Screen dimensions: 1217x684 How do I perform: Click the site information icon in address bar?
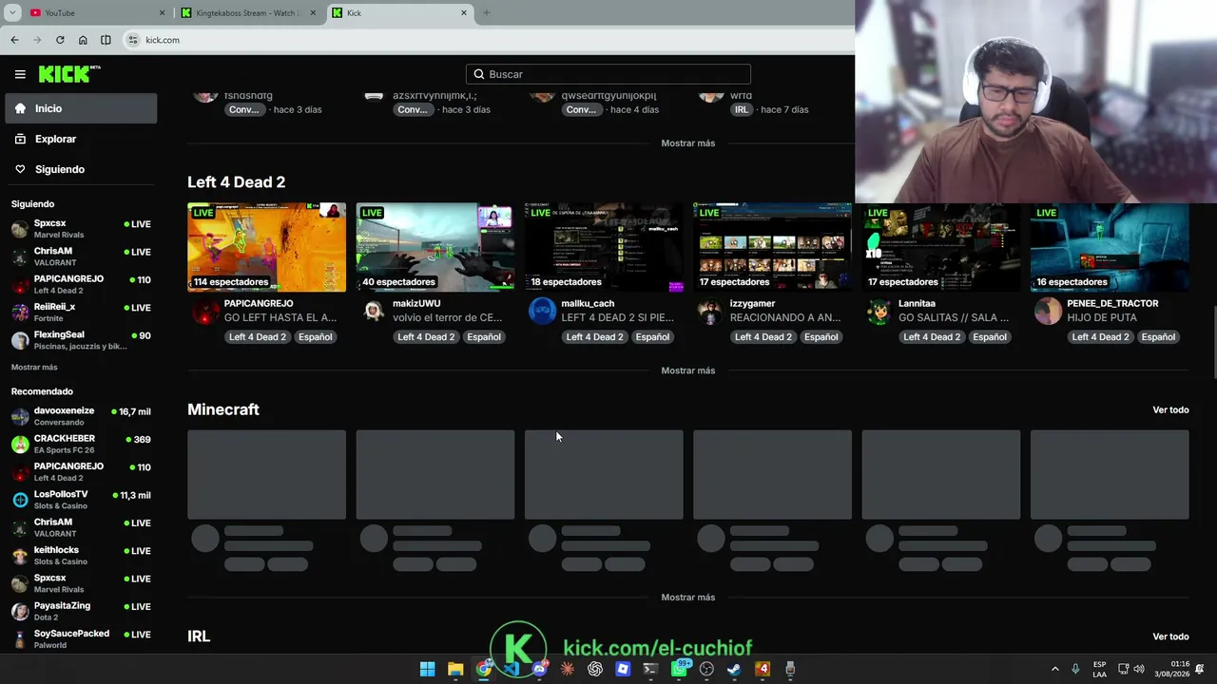click(x=133, y=40)
